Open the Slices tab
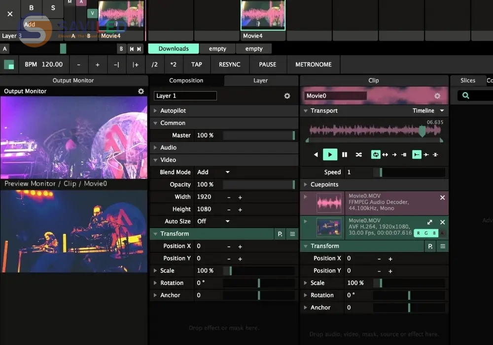493x345 pixels. point(467,80)
